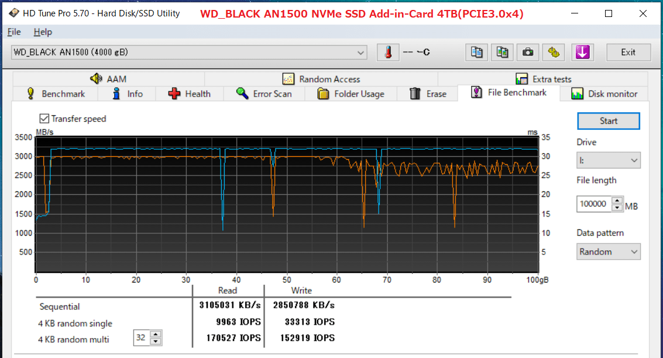Open the File menu

(14, 32)
